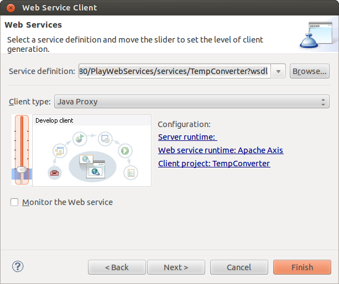Expand the Service definition history dropdown arrow

pos(279,71)
